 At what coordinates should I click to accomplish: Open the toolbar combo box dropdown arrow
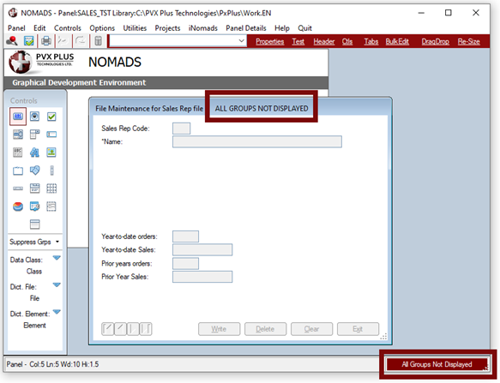(241, 41)
